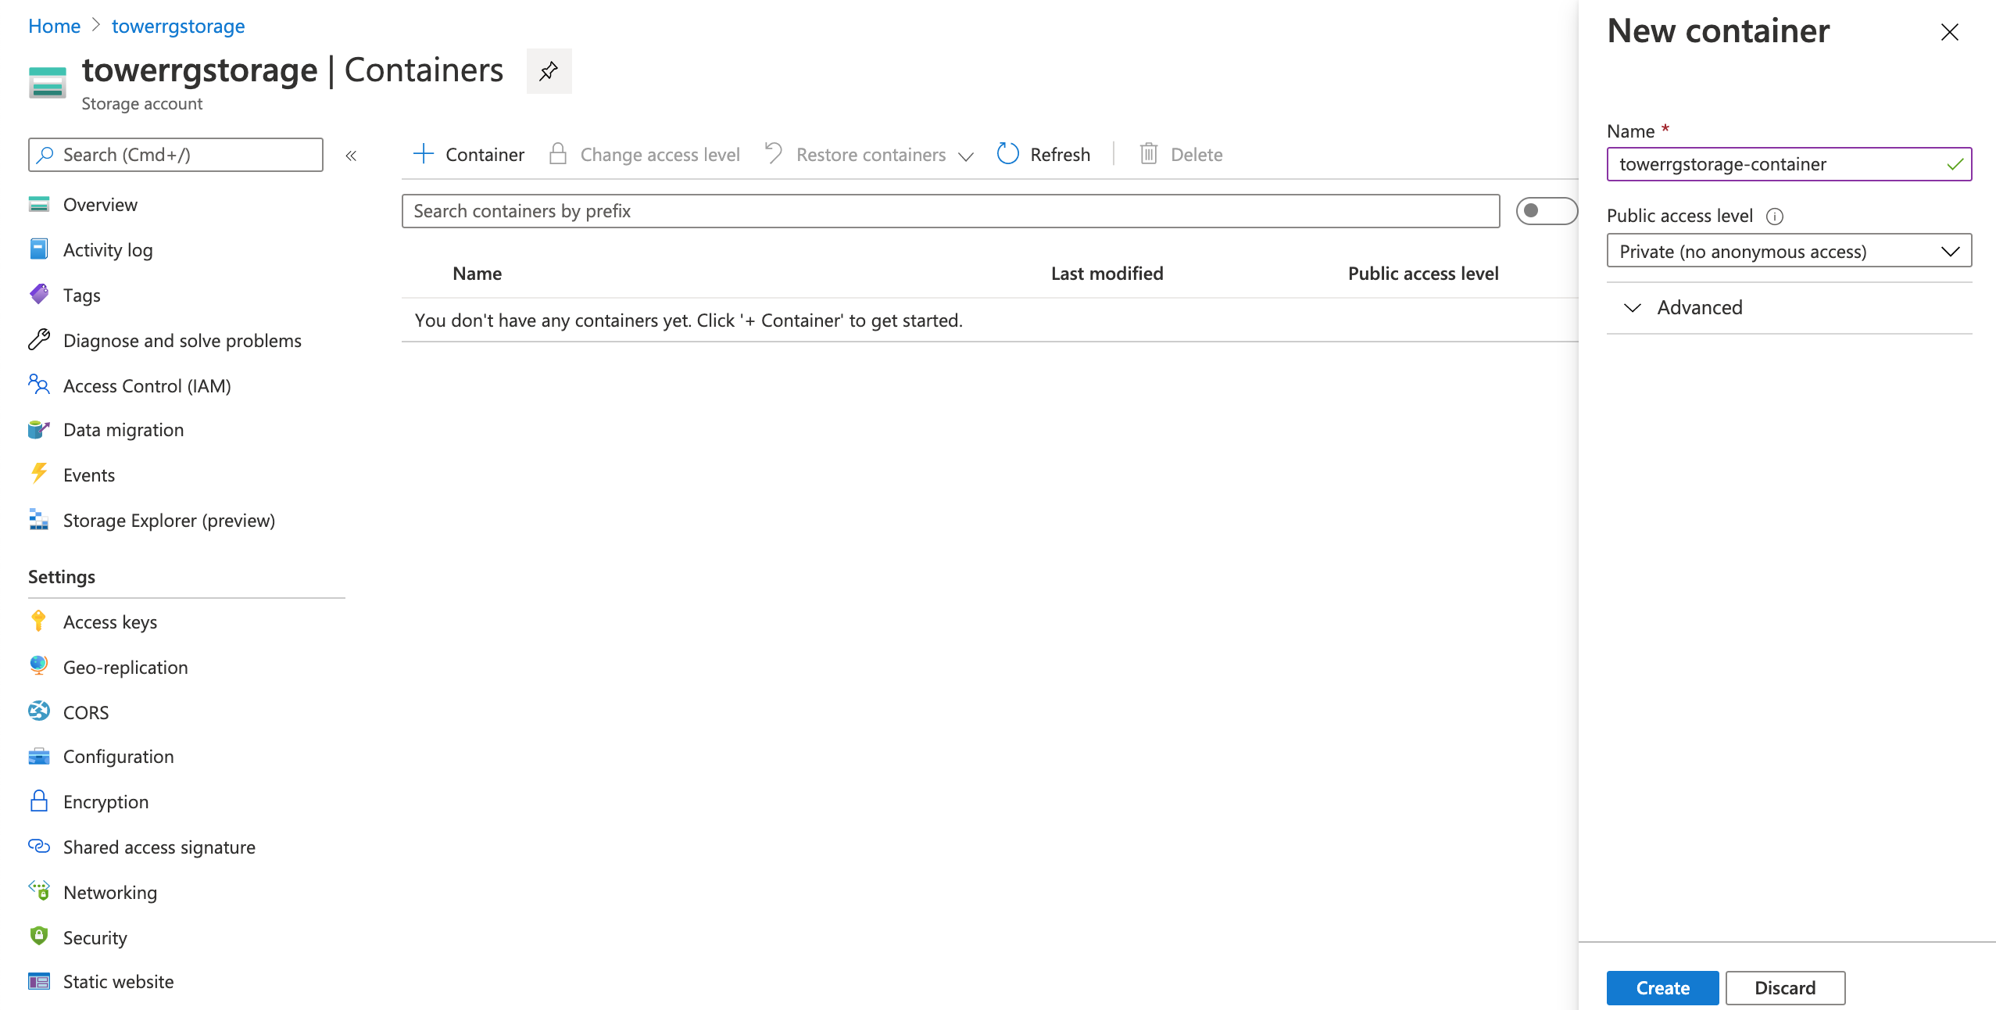The width and height of the screenshot is (1996, 1010).
Task: Click the info icon beside Public access level
Action: 1775,217
